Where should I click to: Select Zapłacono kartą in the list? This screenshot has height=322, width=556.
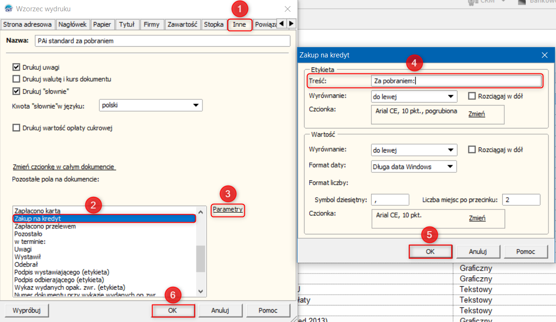(x=105, y=210)
